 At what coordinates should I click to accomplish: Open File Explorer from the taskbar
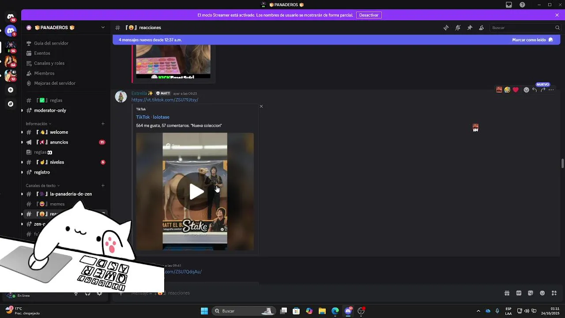point(322,311)
